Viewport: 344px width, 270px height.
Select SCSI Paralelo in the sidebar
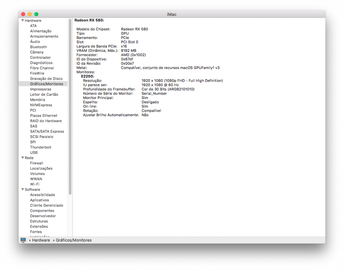point(42,137)
